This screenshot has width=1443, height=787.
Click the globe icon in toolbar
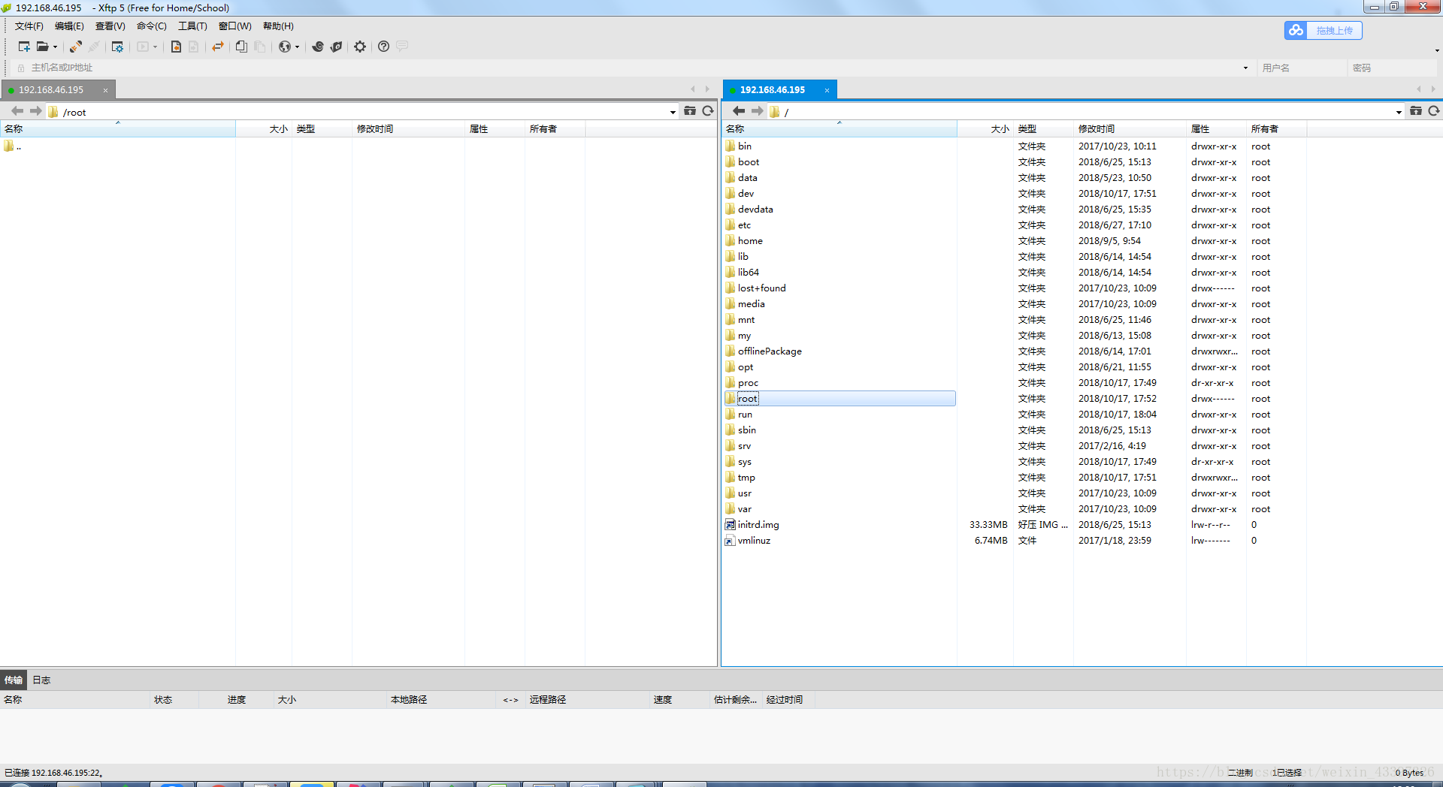point(284,47)
